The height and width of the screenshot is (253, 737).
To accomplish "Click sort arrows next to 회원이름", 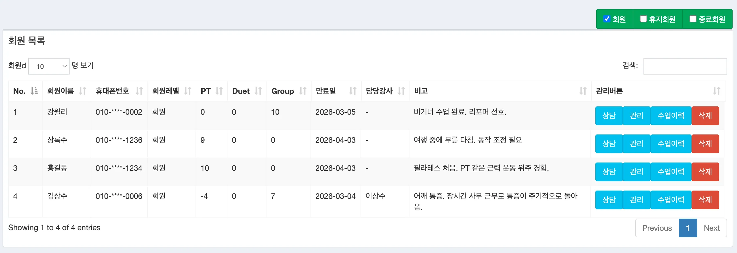I will (82, 91).
